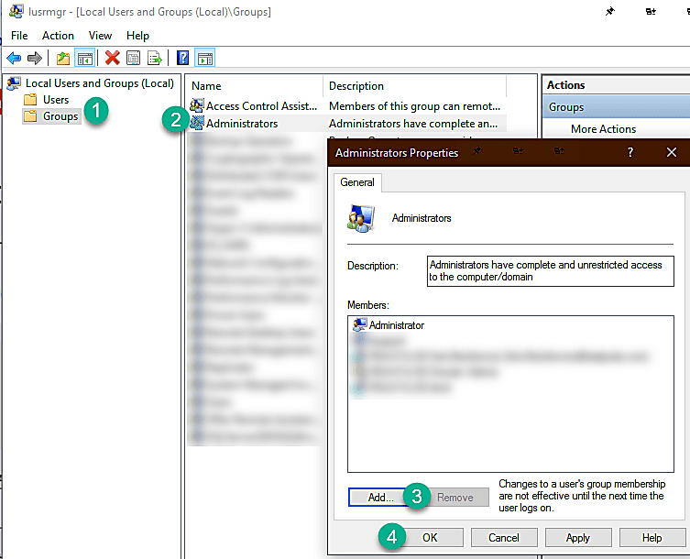Open the Help menu
Image resolution: width=690 pixels, height=559 pixels.
coord(137,36)
